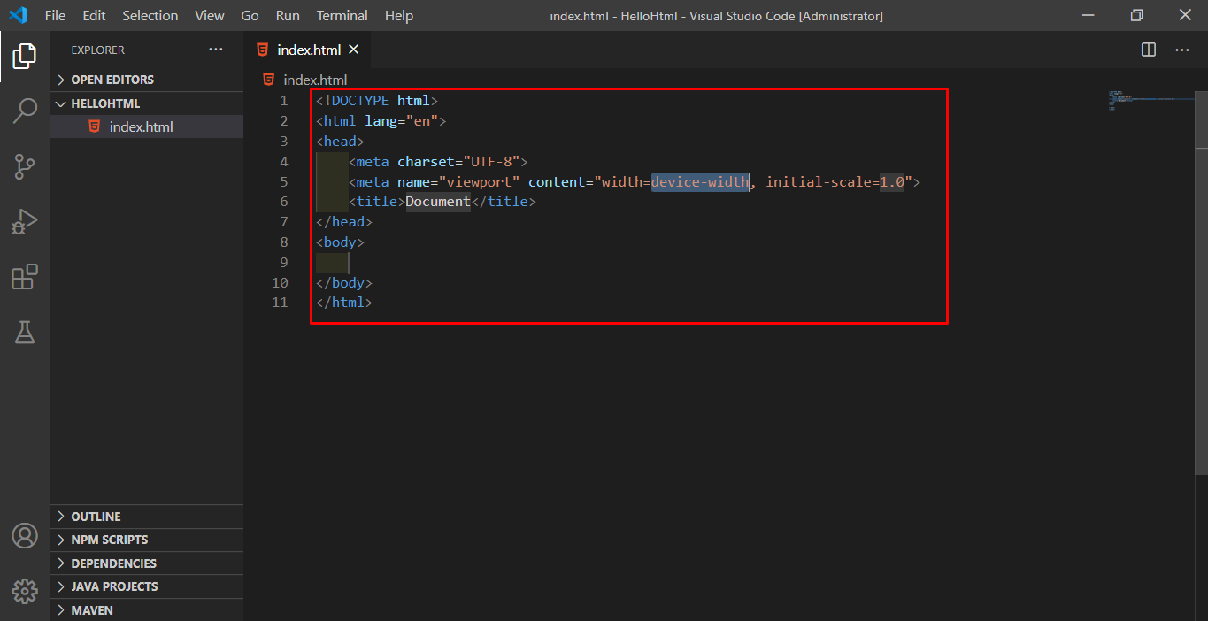Open the Extensions view
The height and width of the screenshot is (621, 1208).
[x=25, y=277]
